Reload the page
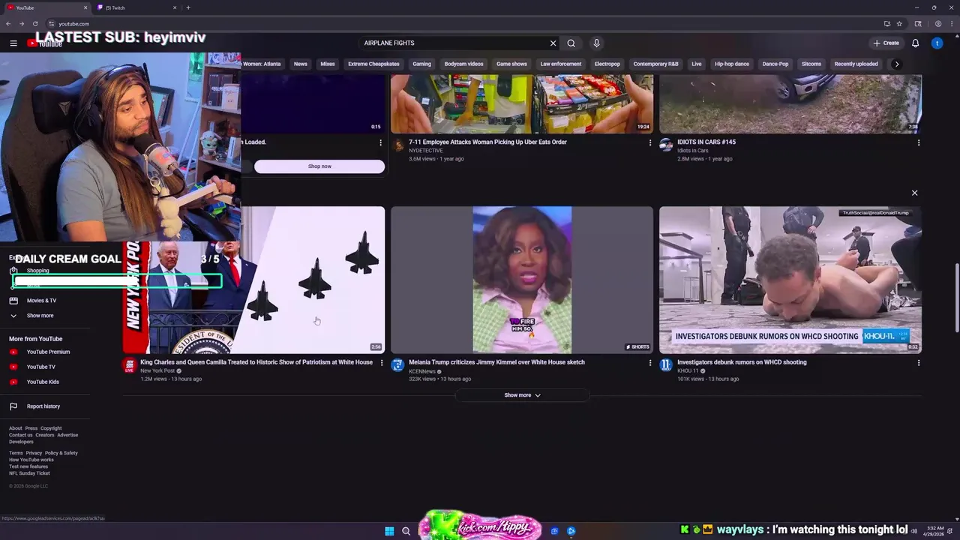Image resolution: width=960 pixels, height=540 pixels. pyautogui.click(x=34, y=23)
